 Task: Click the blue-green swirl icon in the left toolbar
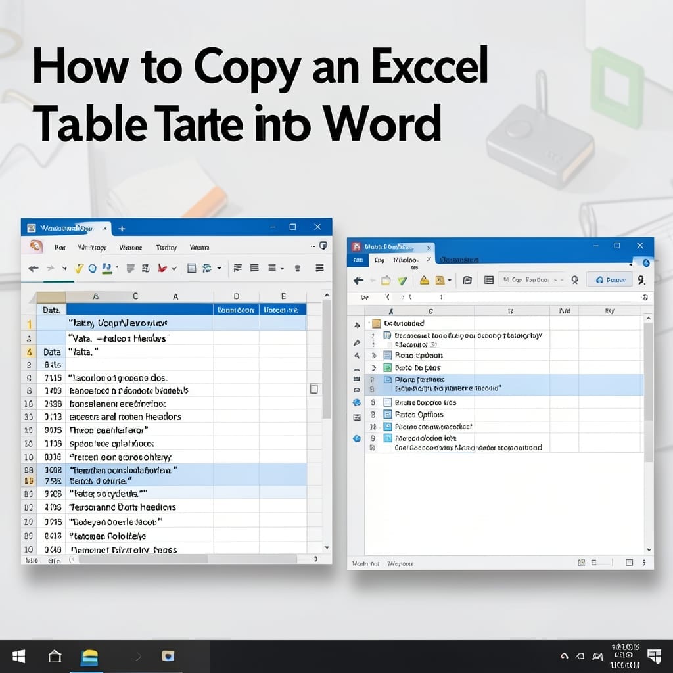point(207,268)
